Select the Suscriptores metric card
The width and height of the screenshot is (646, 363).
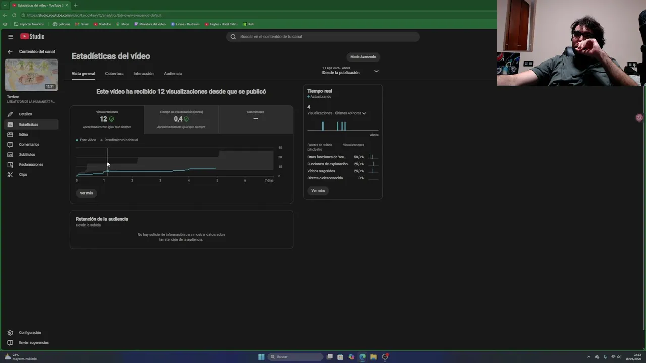(x=256, y=119)
